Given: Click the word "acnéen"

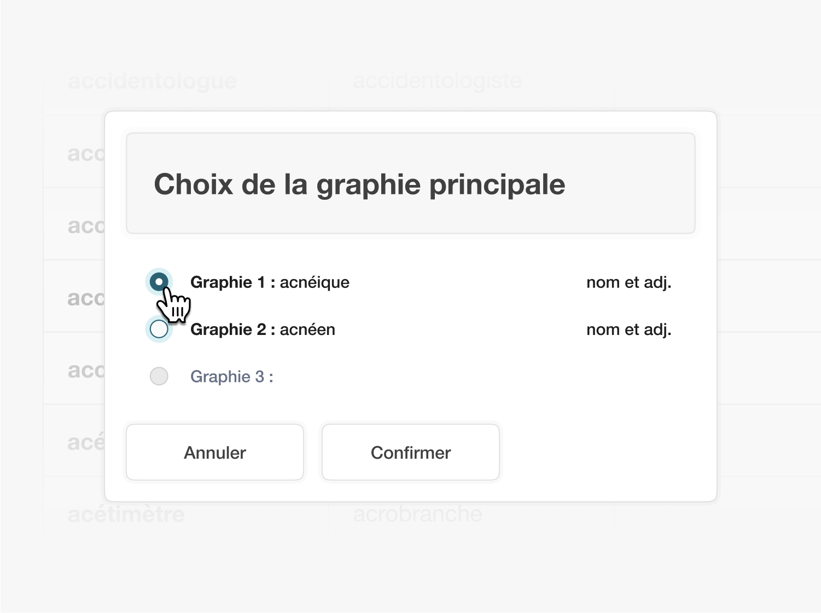Looking at the screenshot, I should click(x=307, y=329).
